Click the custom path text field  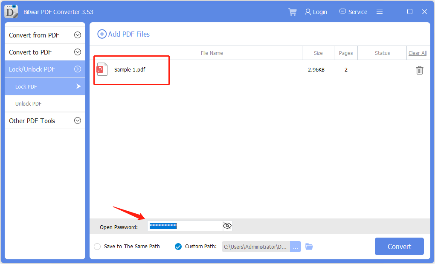[x=256, y=247]
